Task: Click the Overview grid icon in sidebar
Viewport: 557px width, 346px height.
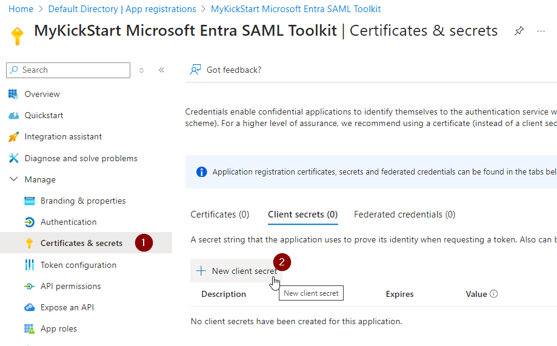Action: 13,94
